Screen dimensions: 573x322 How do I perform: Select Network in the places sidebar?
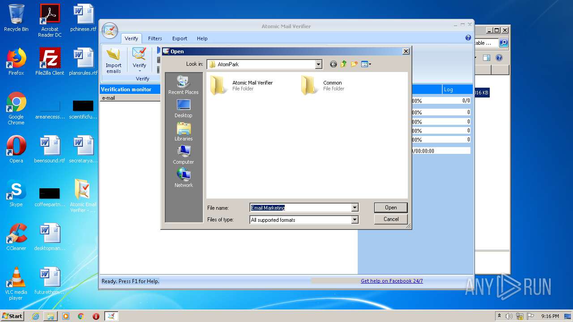point(184,178)
